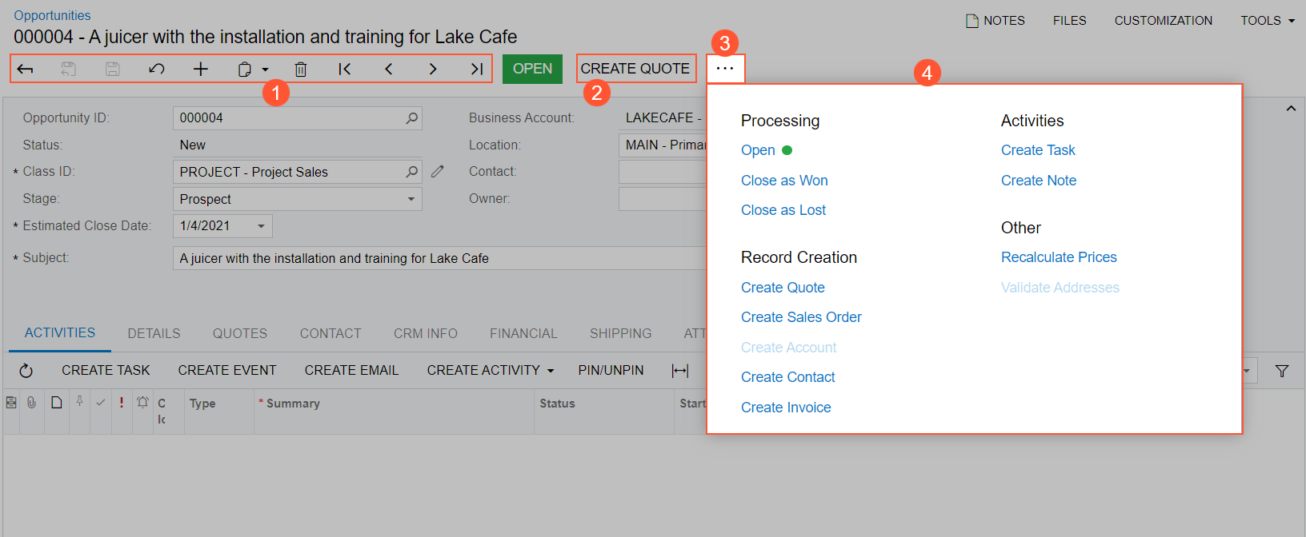Click the trash delete icon
The height and width of the screenshot is (537, 1306).
[301, 70]
